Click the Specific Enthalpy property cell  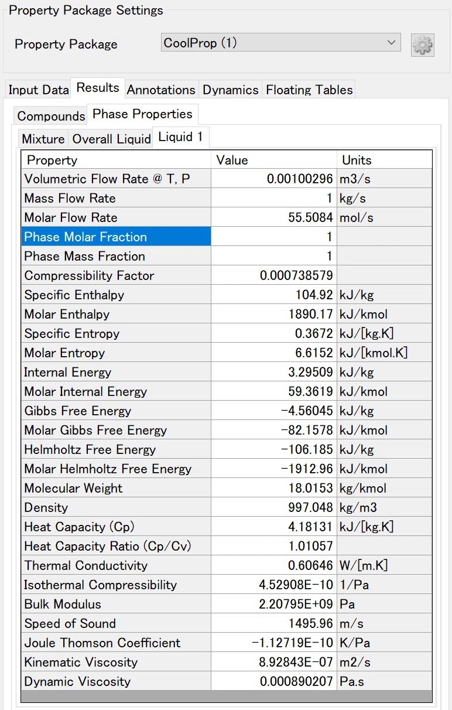coord(116,295)
